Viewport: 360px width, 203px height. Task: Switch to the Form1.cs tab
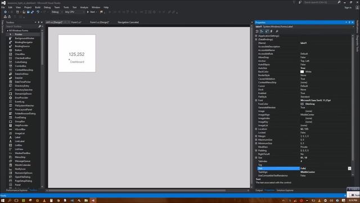click(x=76, y=23)
